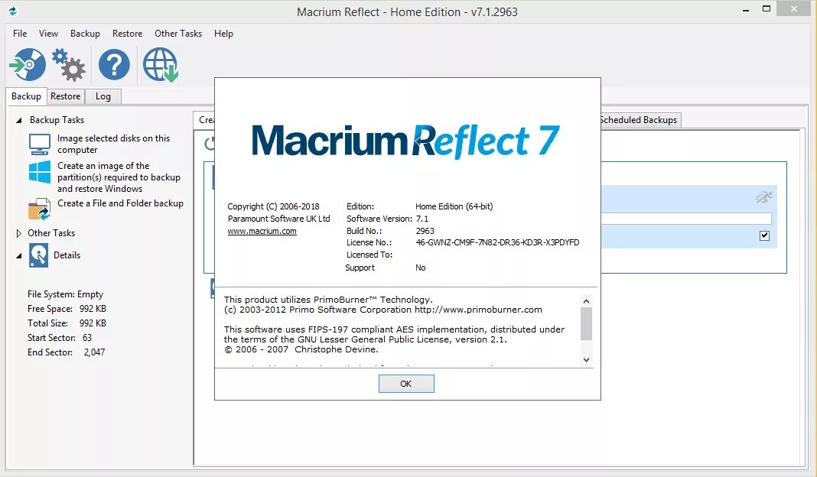Select Create a File and Folder backup

click(x=120, y=203)
